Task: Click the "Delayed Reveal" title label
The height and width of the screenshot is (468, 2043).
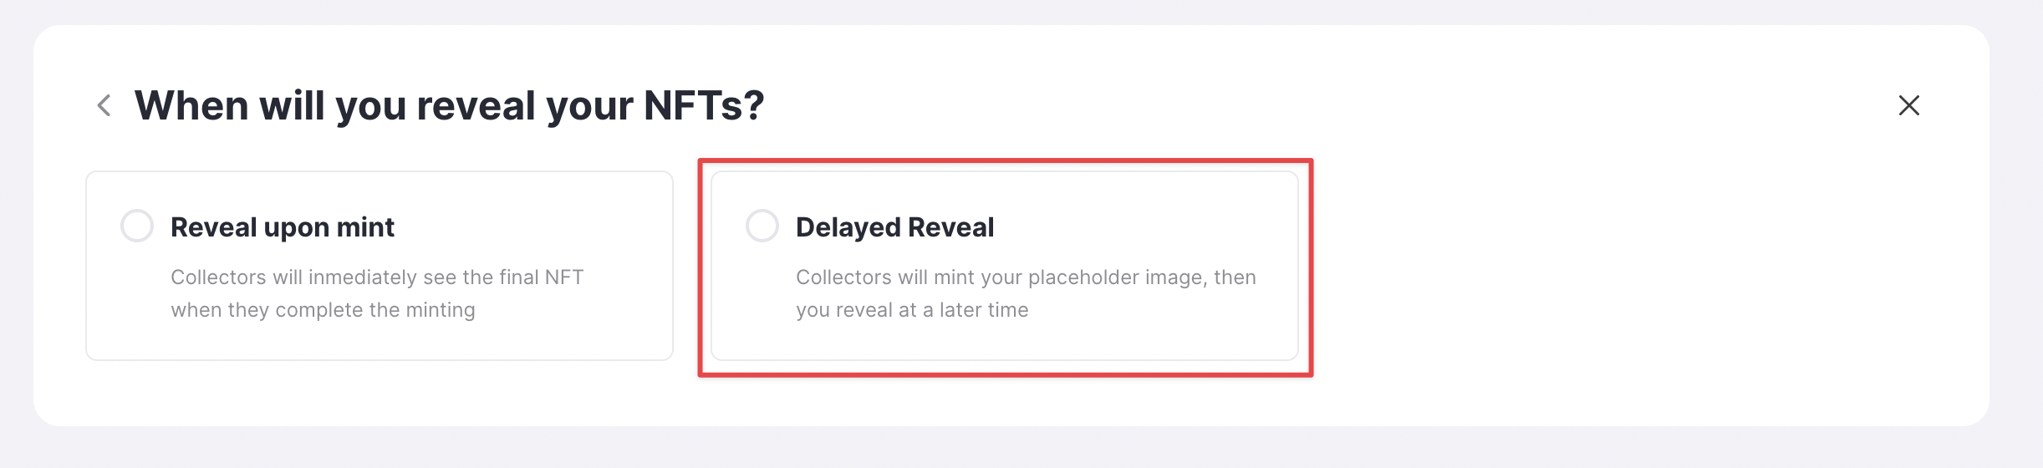Action: coord(894,227)
